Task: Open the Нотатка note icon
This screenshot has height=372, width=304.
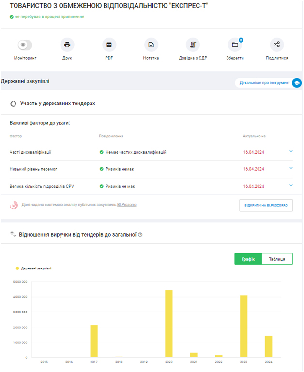Action: (x=151, y=45)
